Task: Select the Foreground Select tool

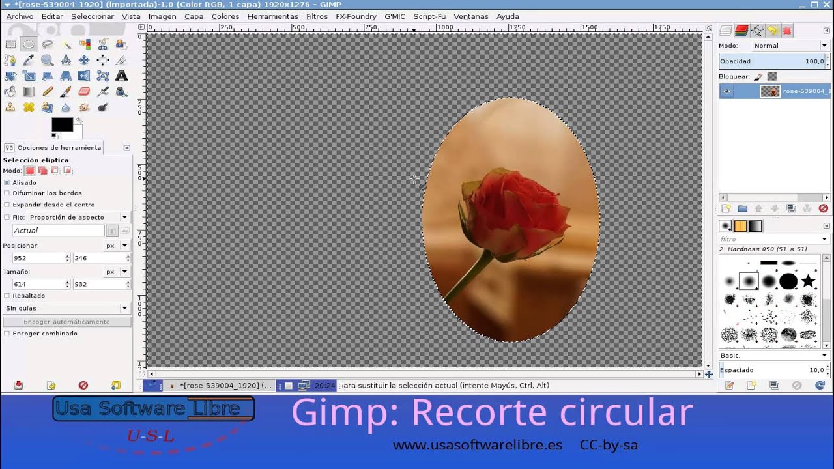Action: click(121, 44)
